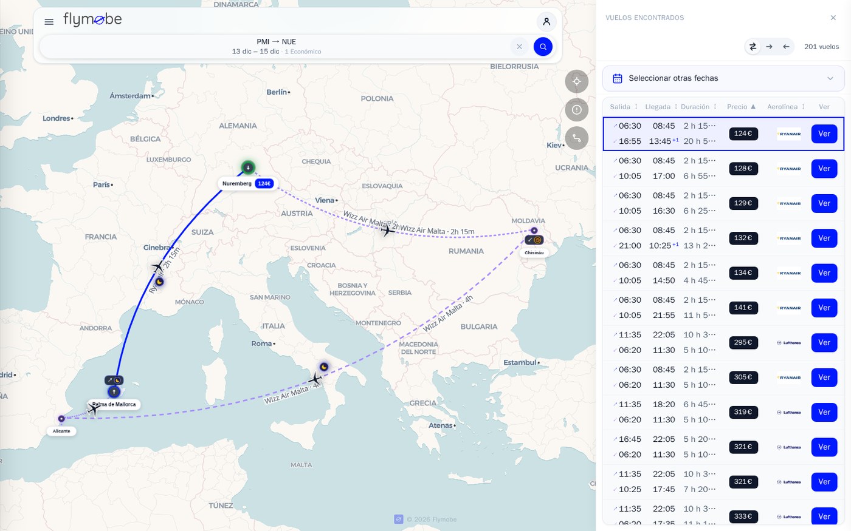This screenshot has width=851, height=531.
Task: Select the outbound right-arrow filter
Action: tap(770, 47)
